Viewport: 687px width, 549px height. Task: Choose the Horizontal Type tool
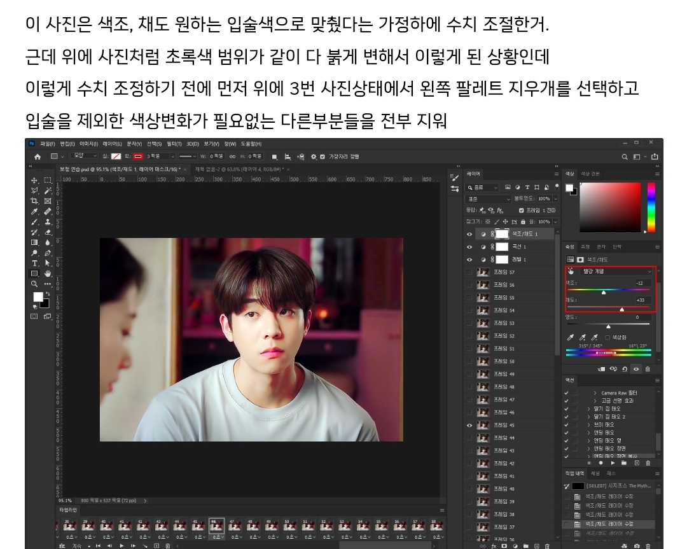coord(34,263)
